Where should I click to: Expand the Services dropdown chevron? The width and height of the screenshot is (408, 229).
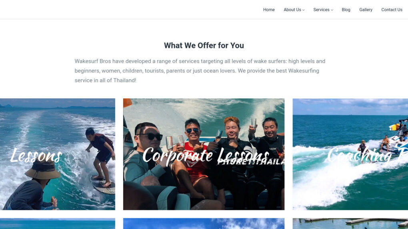point(332,10)
